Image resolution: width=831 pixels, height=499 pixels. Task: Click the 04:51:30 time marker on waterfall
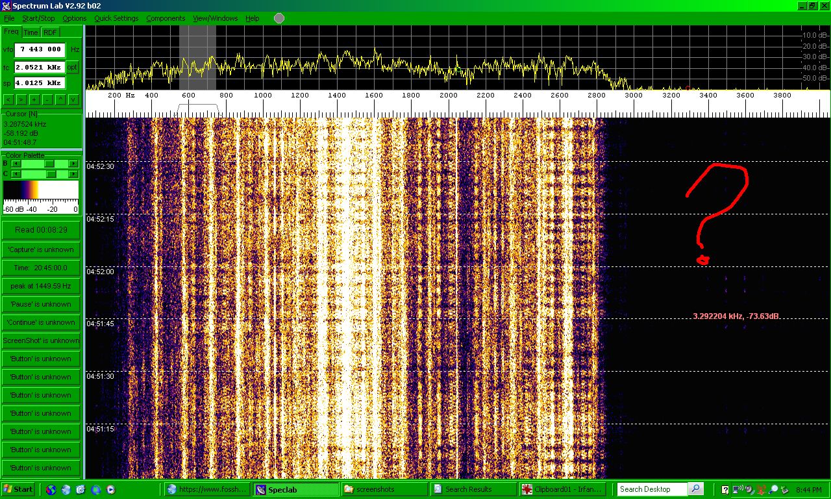point(100,376)
